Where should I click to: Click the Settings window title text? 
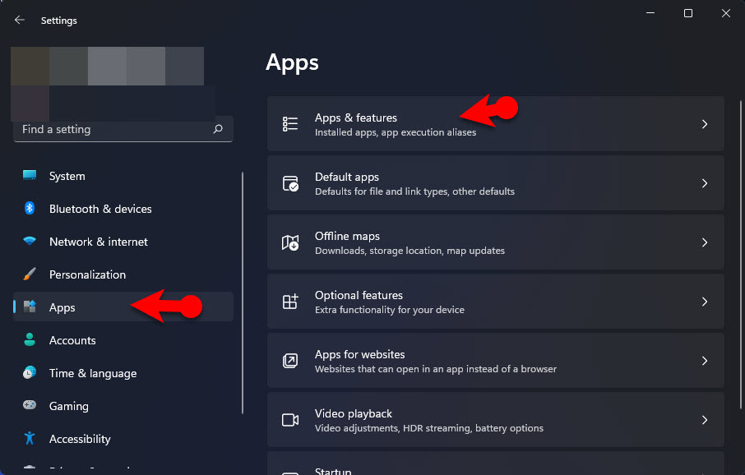point(59,21)
